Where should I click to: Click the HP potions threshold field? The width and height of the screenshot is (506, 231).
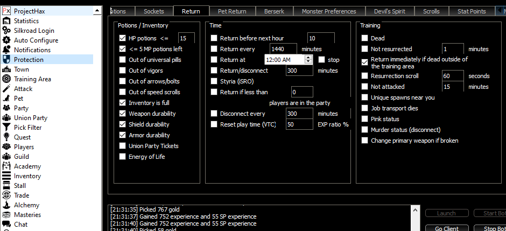(x=186, y=38)
